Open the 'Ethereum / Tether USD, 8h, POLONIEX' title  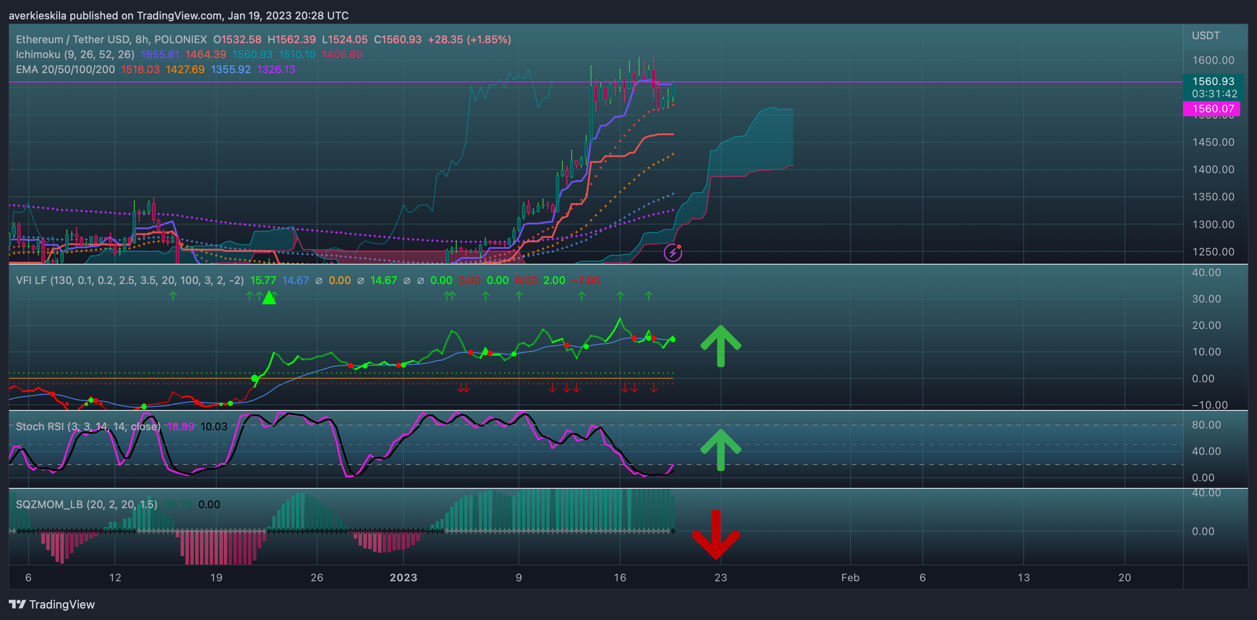(x=111, y=39)
